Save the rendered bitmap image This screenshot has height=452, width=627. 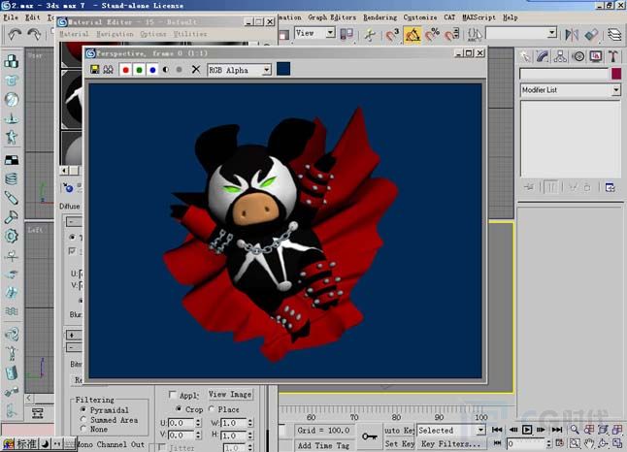click(x=95, y=70)
